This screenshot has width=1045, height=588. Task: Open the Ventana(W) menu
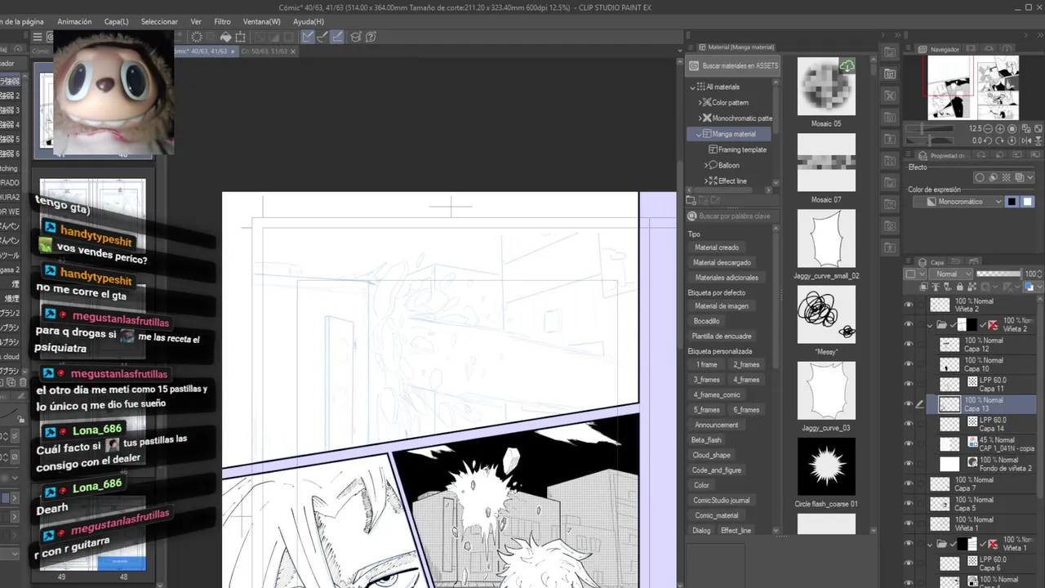[x=261, y=21]
